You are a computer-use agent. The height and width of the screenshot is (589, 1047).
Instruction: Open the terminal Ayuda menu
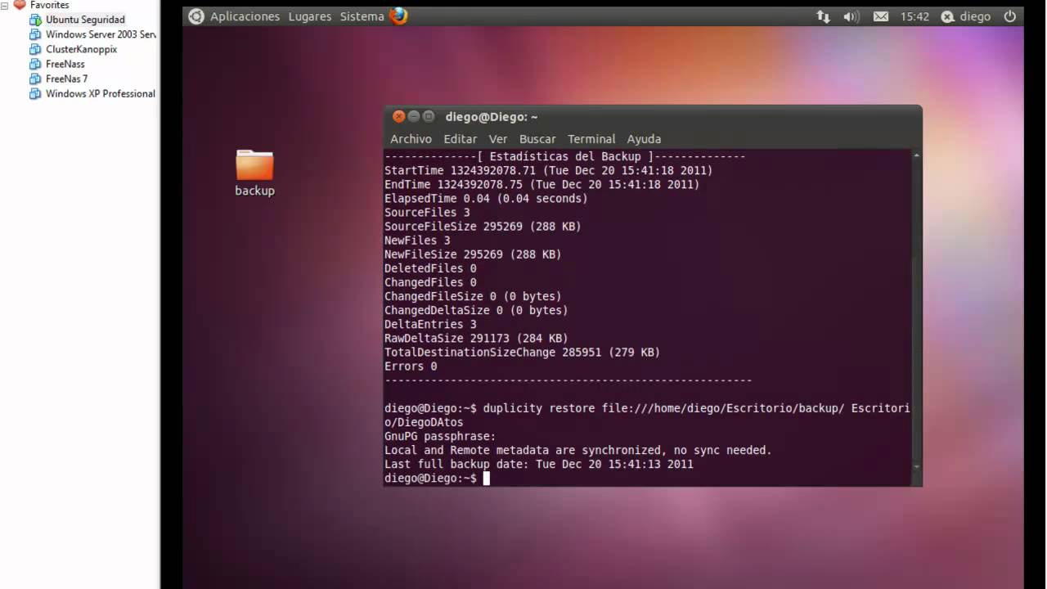(x=644, y=139)
